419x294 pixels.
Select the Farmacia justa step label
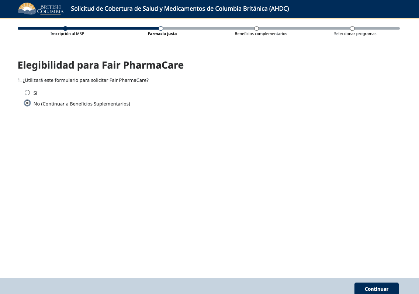162,34
